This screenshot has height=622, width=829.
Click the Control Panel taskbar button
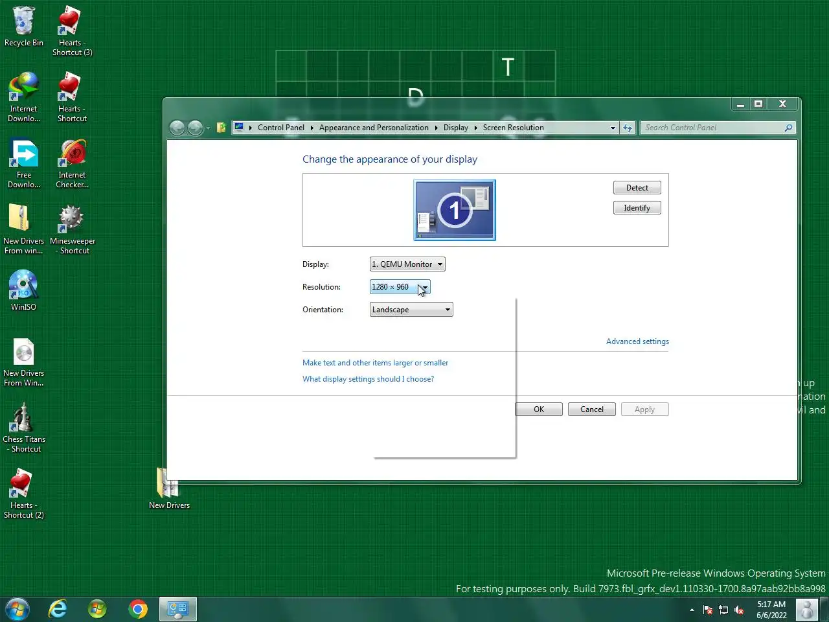177,609
